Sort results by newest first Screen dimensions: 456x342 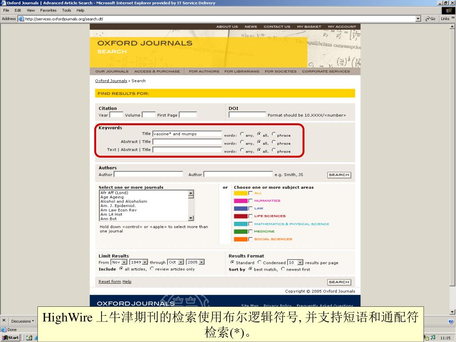(283, 269)
